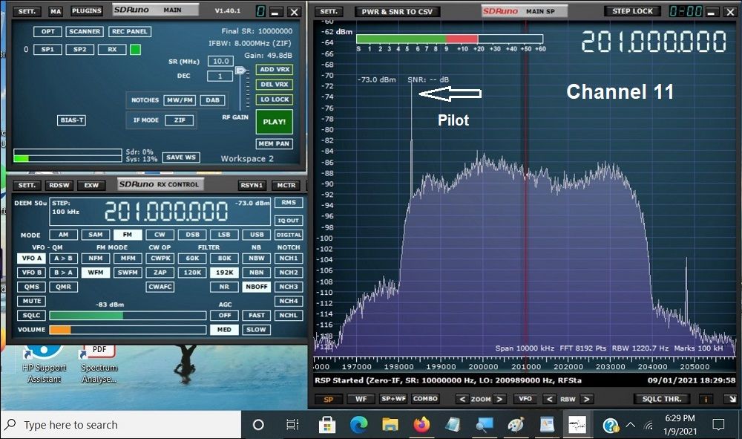Select AM demodulation mode
The height and width of the screenshot is (439, 742).
[63, 235]
